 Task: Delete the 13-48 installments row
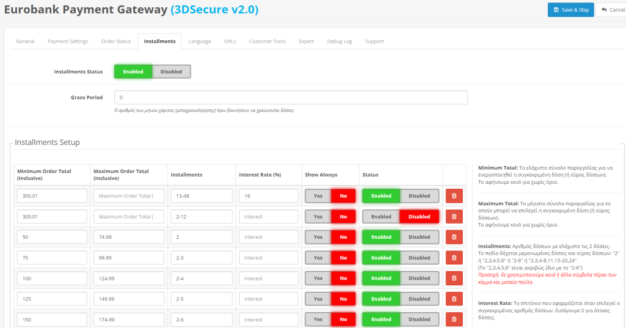coord(454,196)
